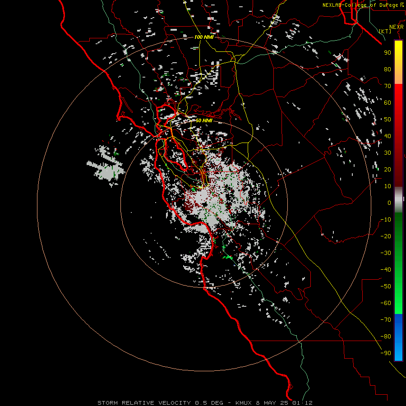
Task: Click the 'KMUX' station identifier in the caption
Action: pos(244,403)
